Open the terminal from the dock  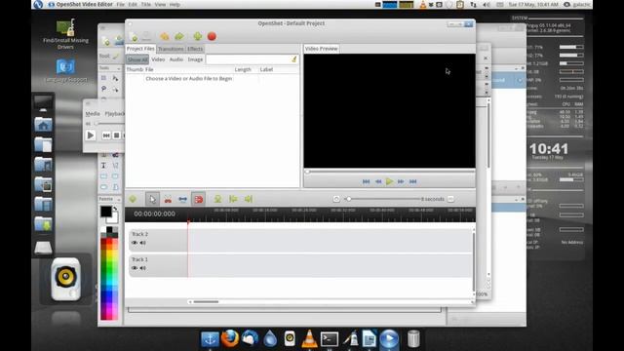click(330, 339)
